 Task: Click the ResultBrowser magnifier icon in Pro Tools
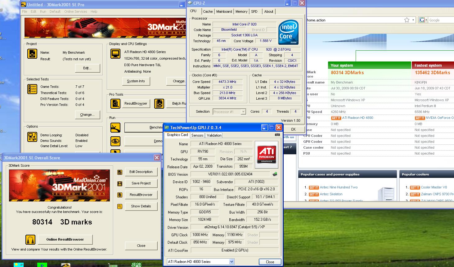tap(115, 103)
